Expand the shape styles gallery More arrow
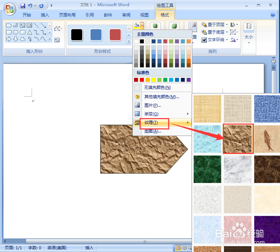Image resolution: width=280 pixels, height=252 pixels. (x=129, y=42)
